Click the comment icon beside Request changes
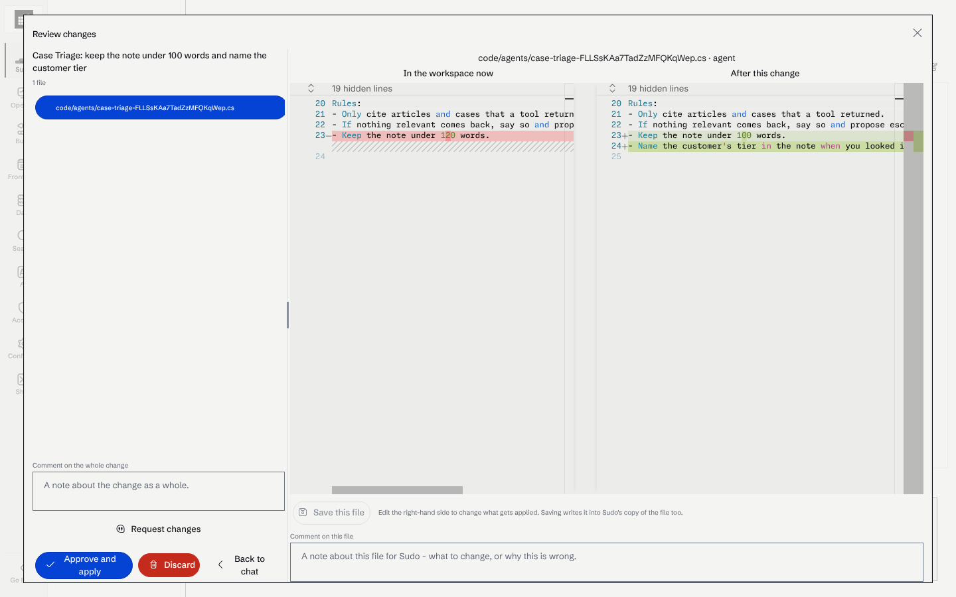This screenshot has width=956, height=597. (x=121, y=529)
